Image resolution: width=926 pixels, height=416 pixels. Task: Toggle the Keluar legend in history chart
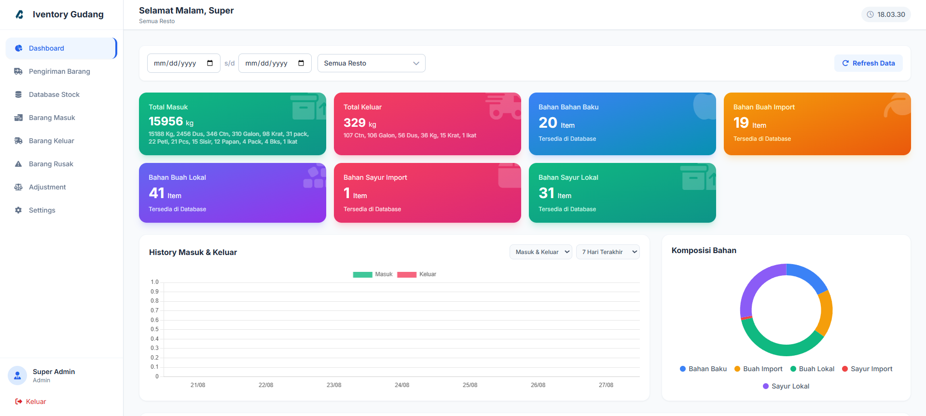[x=416, y=274]
